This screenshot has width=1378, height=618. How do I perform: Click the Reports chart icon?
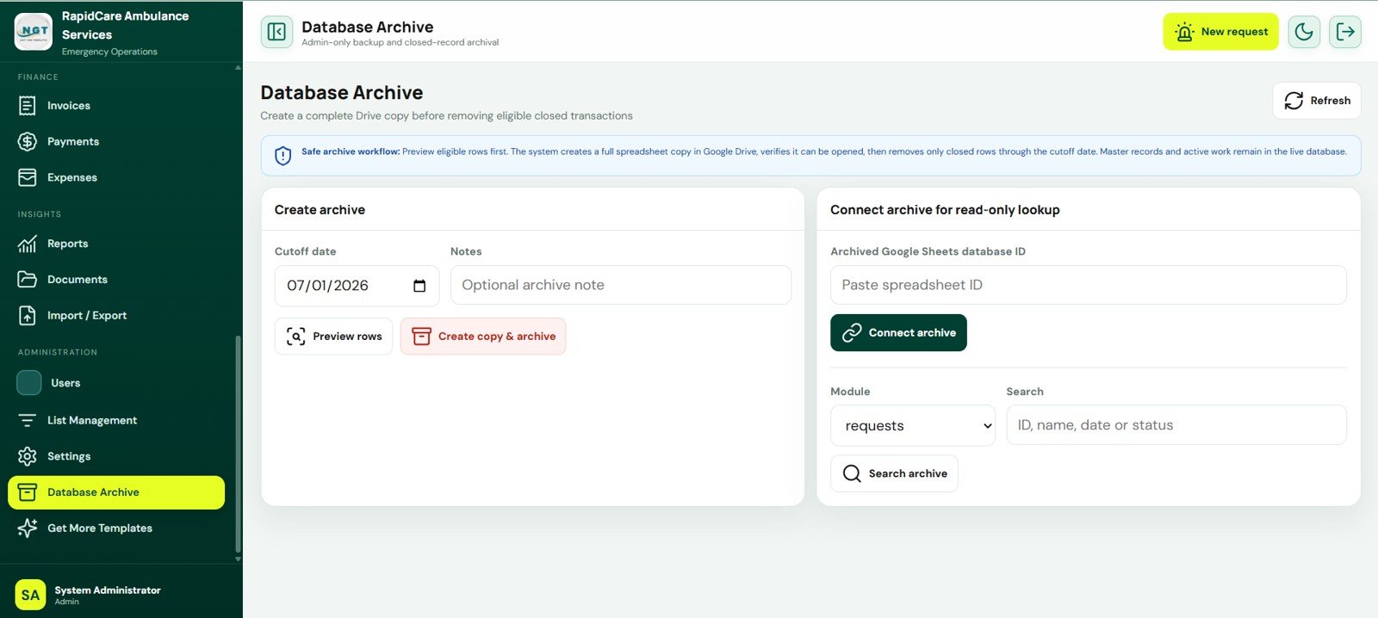tap(28, 244)
